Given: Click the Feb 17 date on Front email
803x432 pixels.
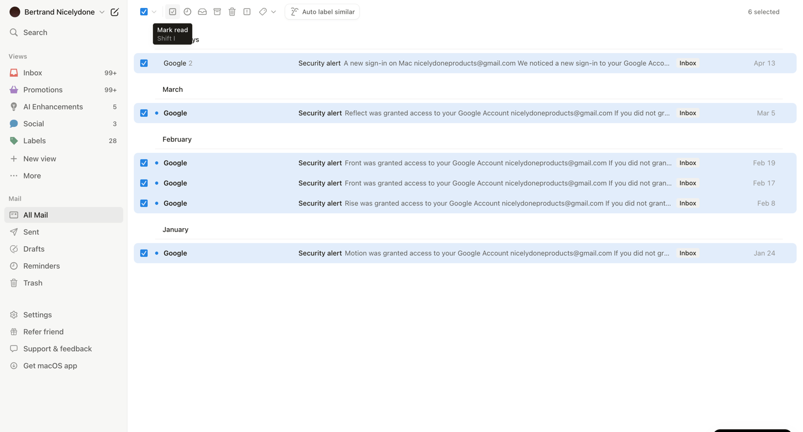Looking at the screenshot, I should point(764,183).
